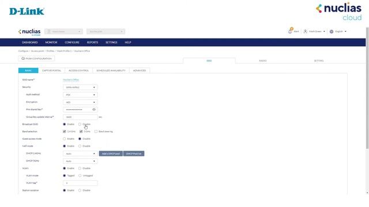This screenshot has width=369, height=207.
Task: Open the organization selector dropdown
Action: 63,32
